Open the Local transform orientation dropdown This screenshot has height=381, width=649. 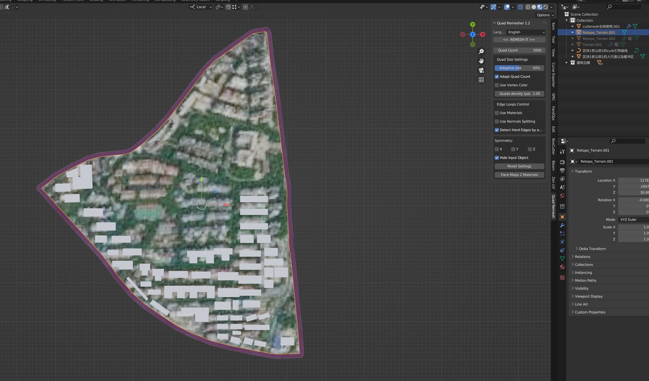tap(201, 7)
